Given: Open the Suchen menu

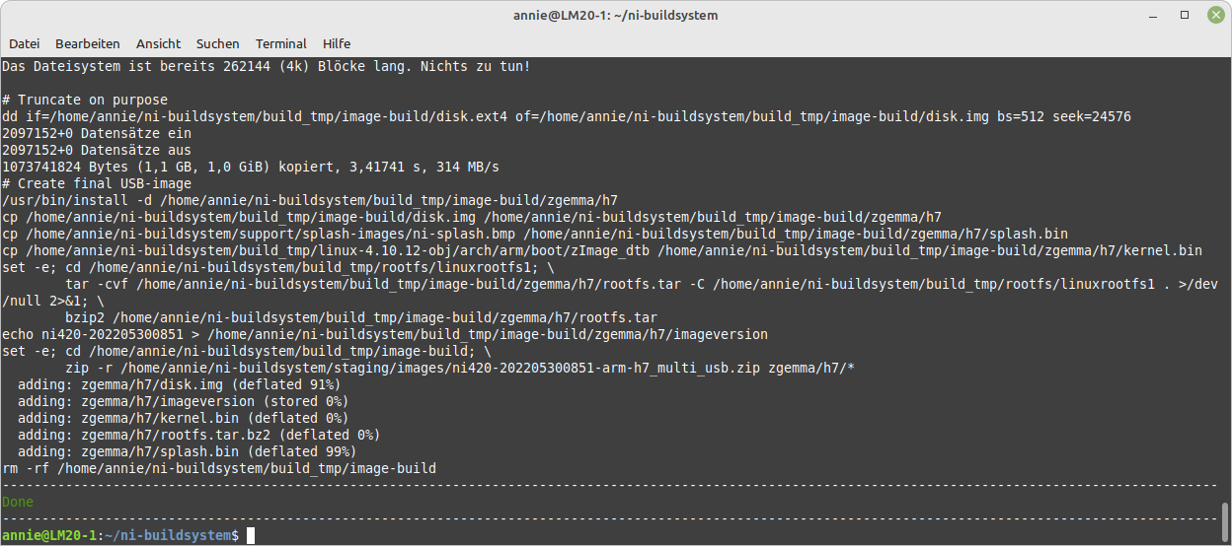Looking at the screenshot, I should pyautogui.click(x=217, y=43).
